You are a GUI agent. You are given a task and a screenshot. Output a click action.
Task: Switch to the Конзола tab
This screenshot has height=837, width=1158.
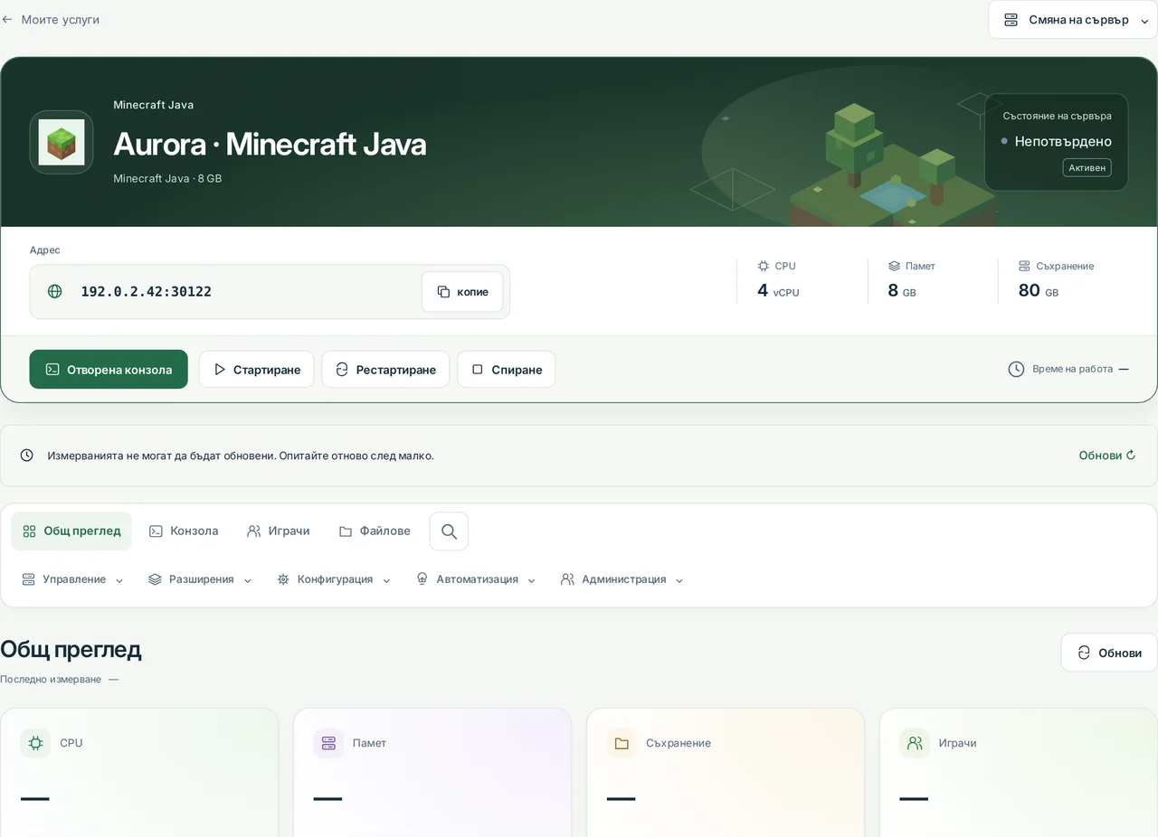184,531
